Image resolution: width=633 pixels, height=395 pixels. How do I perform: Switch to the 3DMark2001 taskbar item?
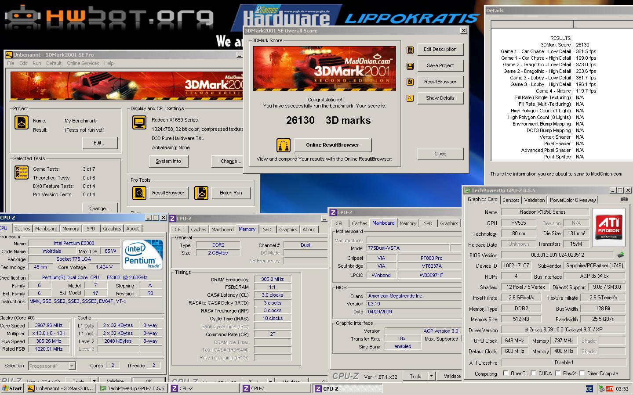pos(61,388)
